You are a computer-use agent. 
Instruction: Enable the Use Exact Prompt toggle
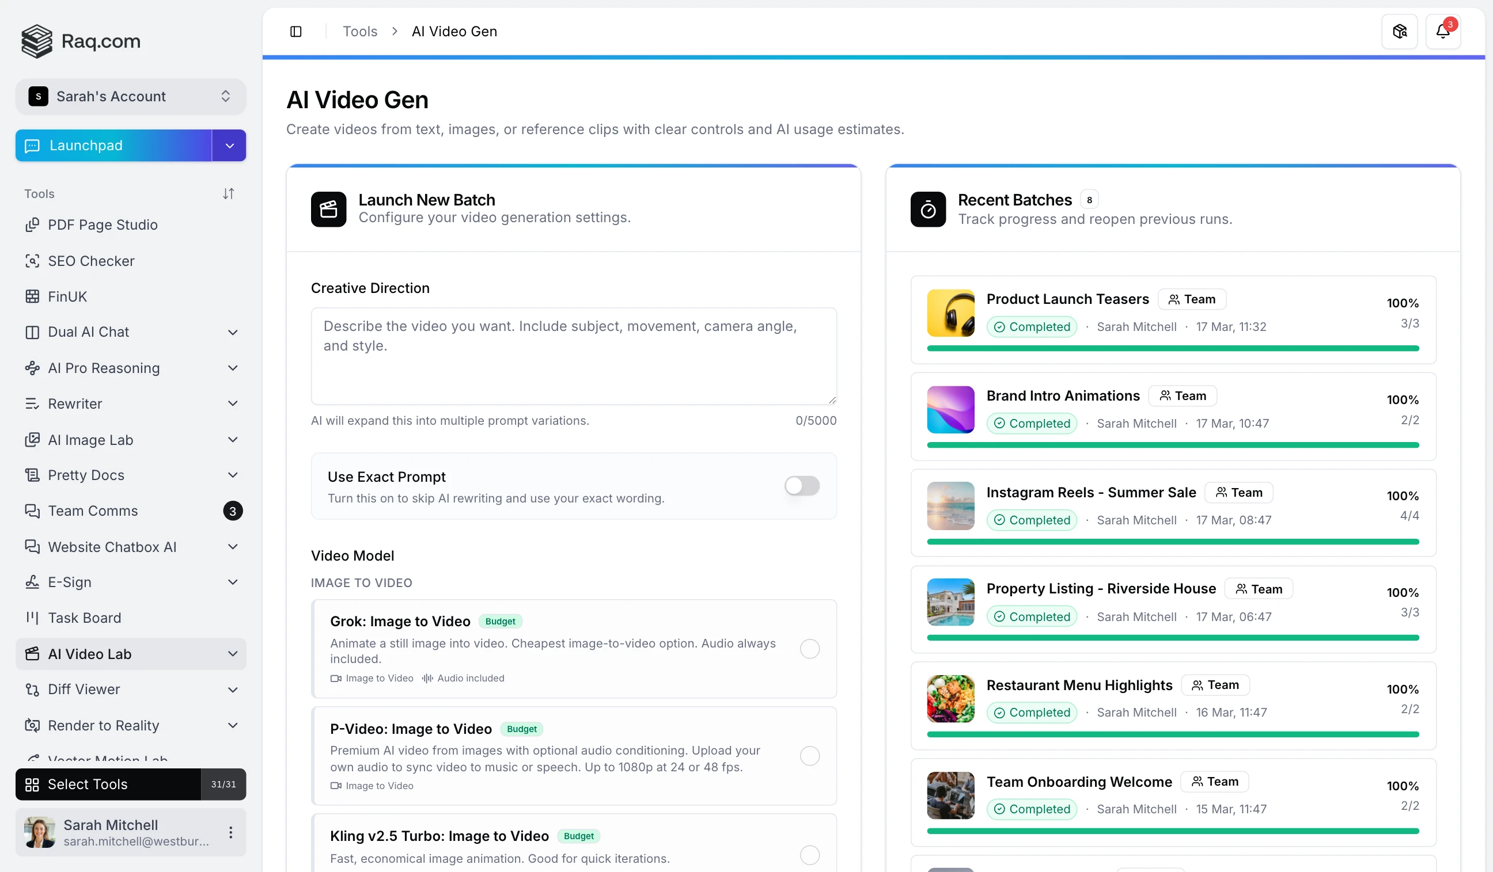802,485
